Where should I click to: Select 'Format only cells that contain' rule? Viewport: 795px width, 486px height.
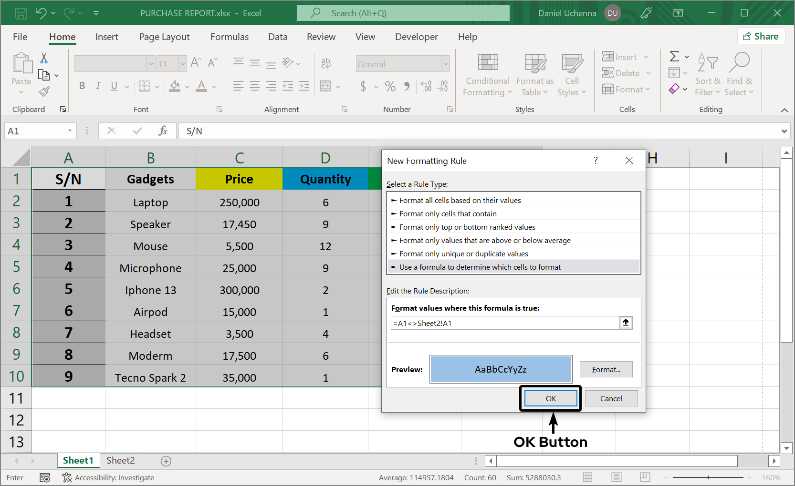[x=448, y=213]
